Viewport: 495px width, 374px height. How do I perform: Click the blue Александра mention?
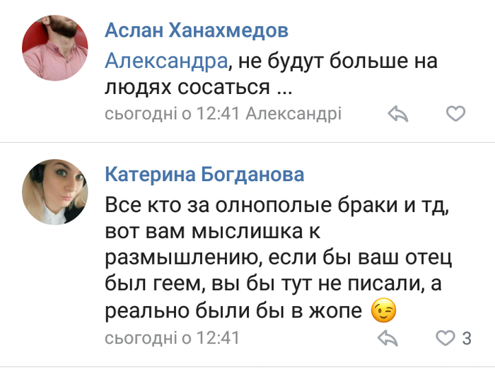tap(167, 61)
